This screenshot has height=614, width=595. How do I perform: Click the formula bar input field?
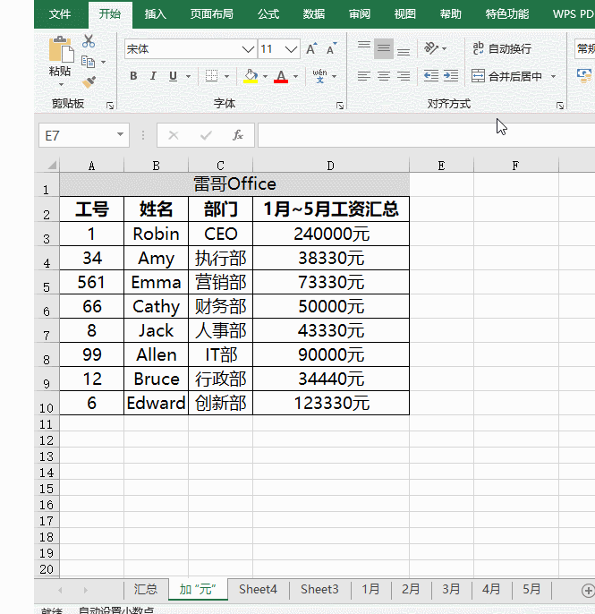pos(426,135)
